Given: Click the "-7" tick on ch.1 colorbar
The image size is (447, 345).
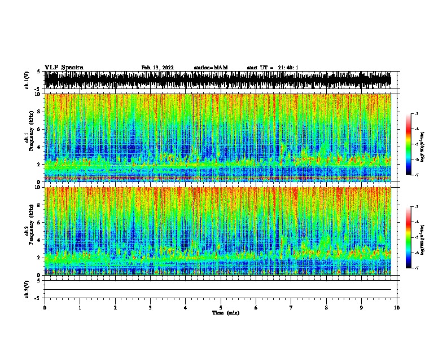Looking at the screenshot, I should pyautogui.click(x=417, y=175).
